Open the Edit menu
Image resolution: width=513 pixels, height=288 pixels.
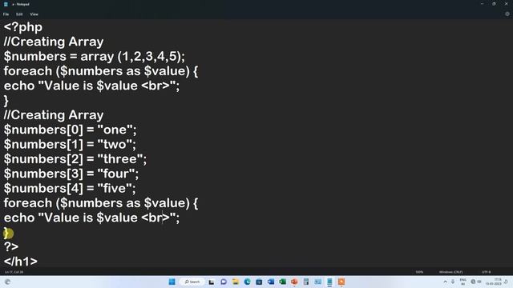coord(19,14)
